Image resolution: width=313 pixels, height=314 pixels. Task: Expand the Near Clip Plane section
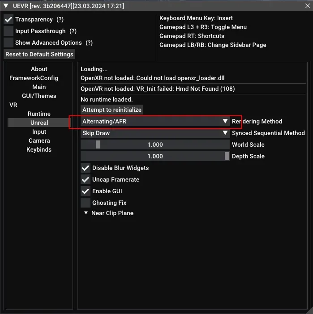(x=86, y=213)
